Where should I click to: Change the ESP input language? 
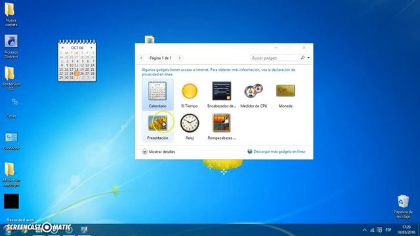coord(388,230)
